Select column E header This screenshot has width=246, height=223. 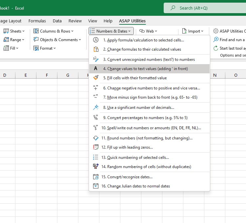tap(26, 75)
